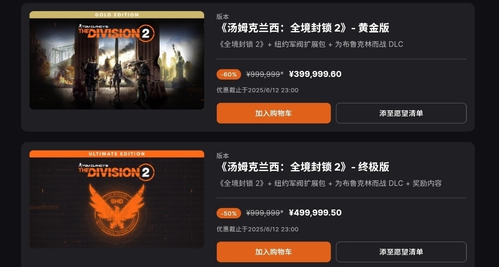
Task: Click the Gold Edition struck-through ¥999,999 price
Action: tap(265, 74)
